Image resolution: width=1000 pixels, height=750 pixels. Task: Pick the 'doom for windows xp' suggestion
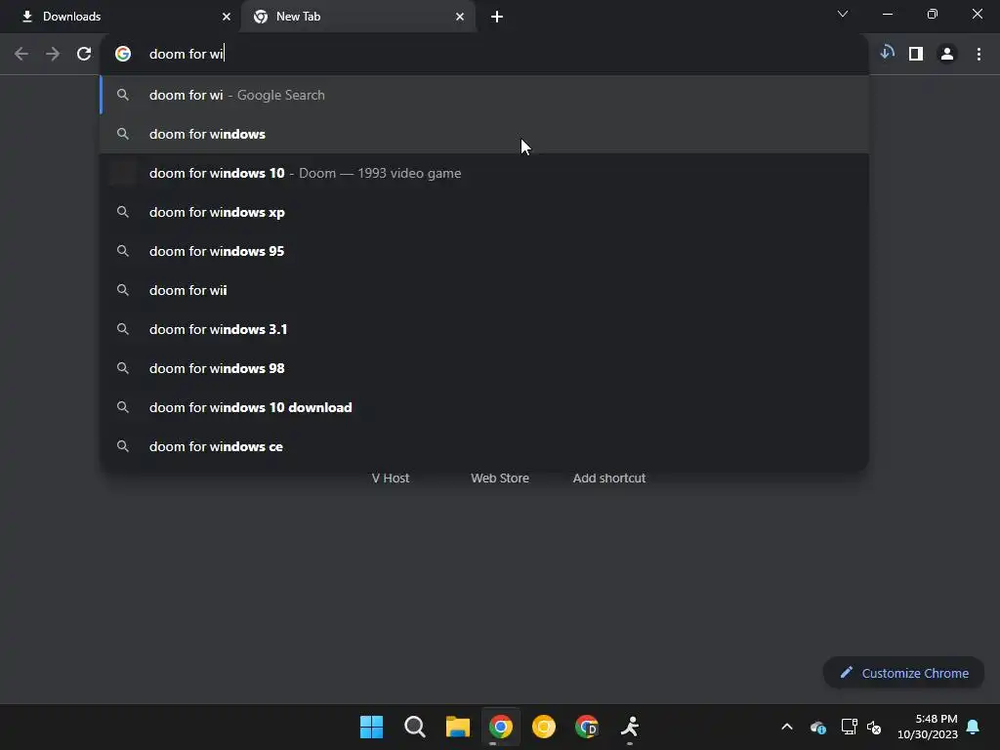(484, 212)
